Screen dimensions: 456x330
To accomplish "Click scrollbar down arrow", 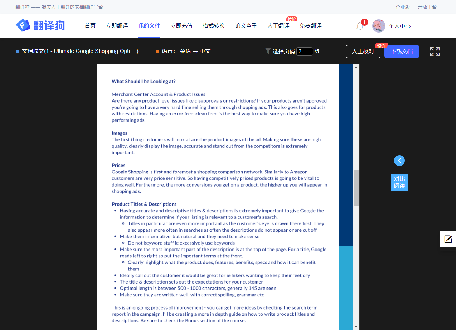I will 356,327.
